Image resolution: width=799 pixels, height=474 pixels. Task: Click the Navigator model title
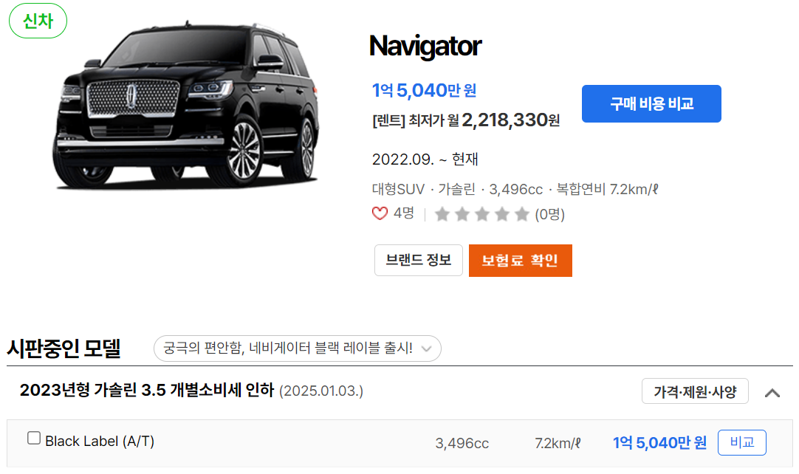tap(425, 47)
